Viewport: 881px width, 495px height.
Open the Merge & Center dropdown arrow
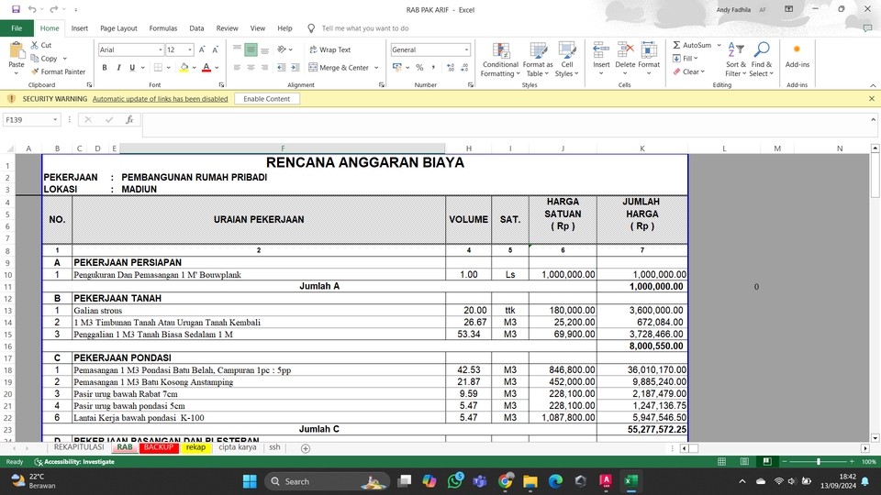(376, 67)
